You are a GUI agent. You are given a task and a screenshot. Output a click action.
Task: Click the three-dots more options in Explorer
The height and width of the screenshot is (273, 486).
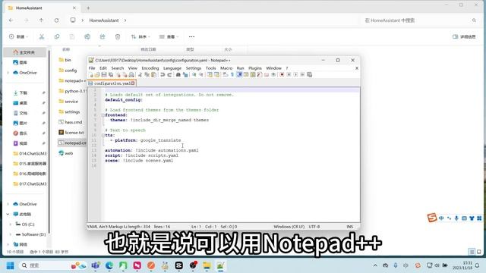coord(191,36)
